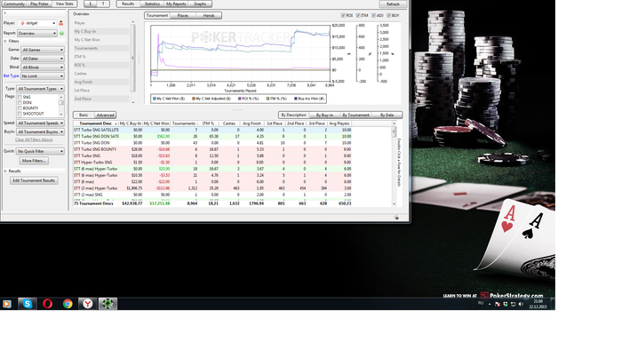The height and width of the screenshot is (350, 622).
Task: Select the Graphs tab
Action: point(200,4)
